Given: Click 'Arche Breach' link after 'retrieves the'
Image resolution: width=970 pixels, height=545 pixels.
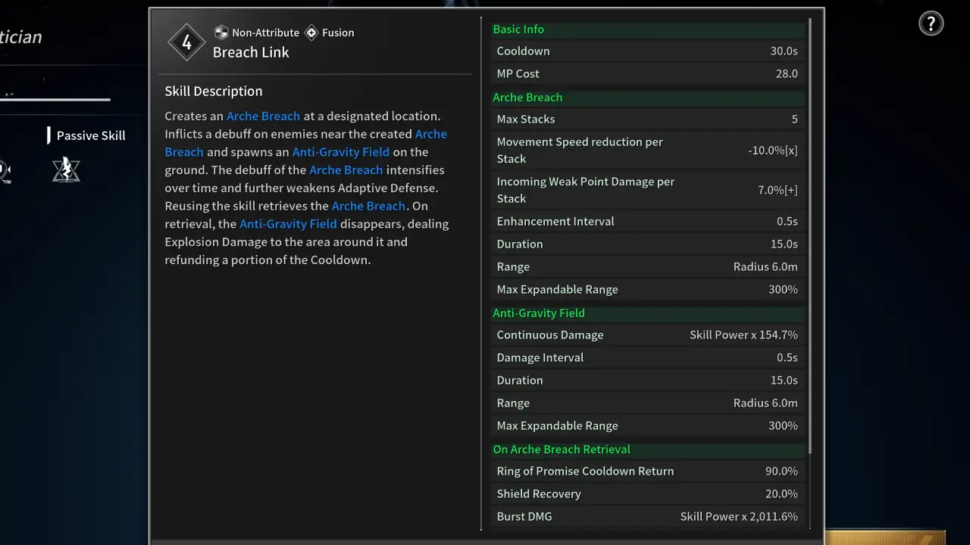Looking at the screenshot, I should (x=368, y=206).
